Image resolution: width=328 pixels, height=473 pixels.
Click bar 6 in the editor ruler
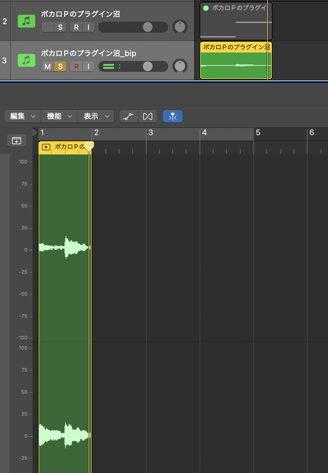pyautogui.click(x=312, y=132)
